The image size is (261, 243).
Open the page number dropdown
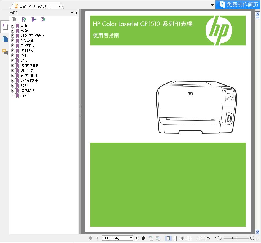(x=131, y=238)
